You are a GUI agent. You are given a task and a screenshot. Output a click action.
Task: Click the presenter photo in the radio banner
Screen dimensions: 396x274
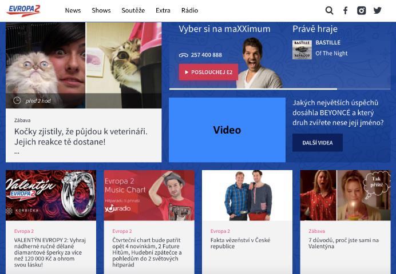pyautogui.click(x=259, y=63)
